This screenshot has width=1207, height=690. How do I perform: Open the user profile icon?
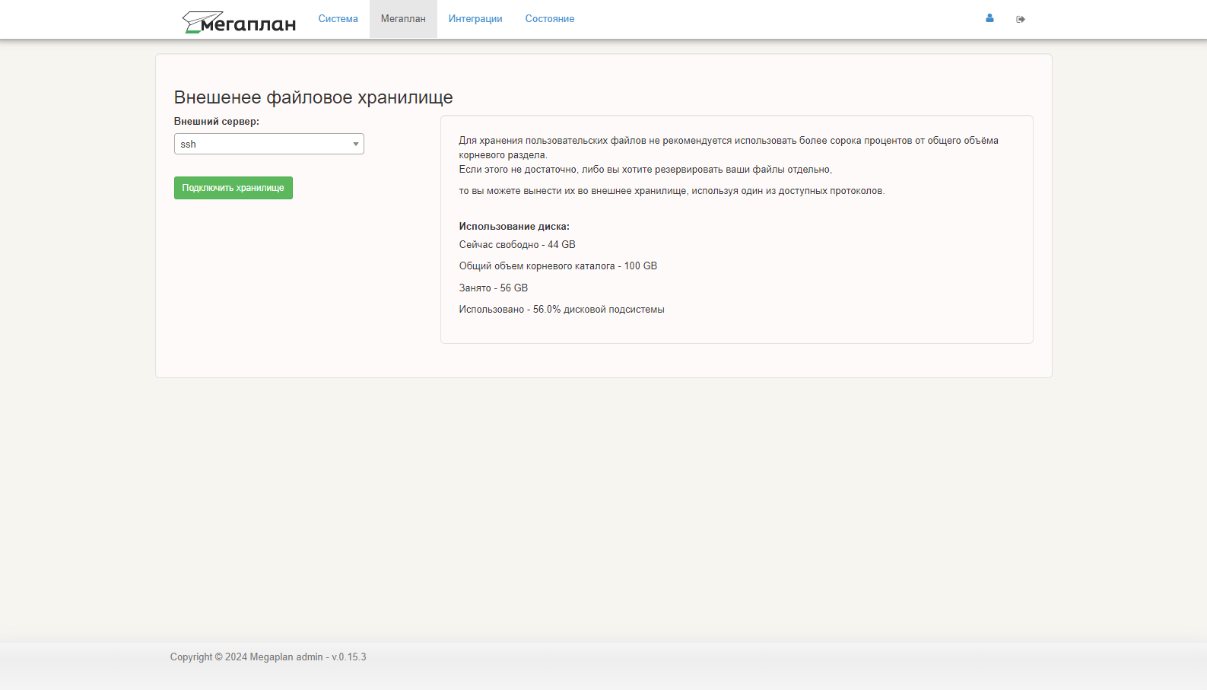click(989, 18)
